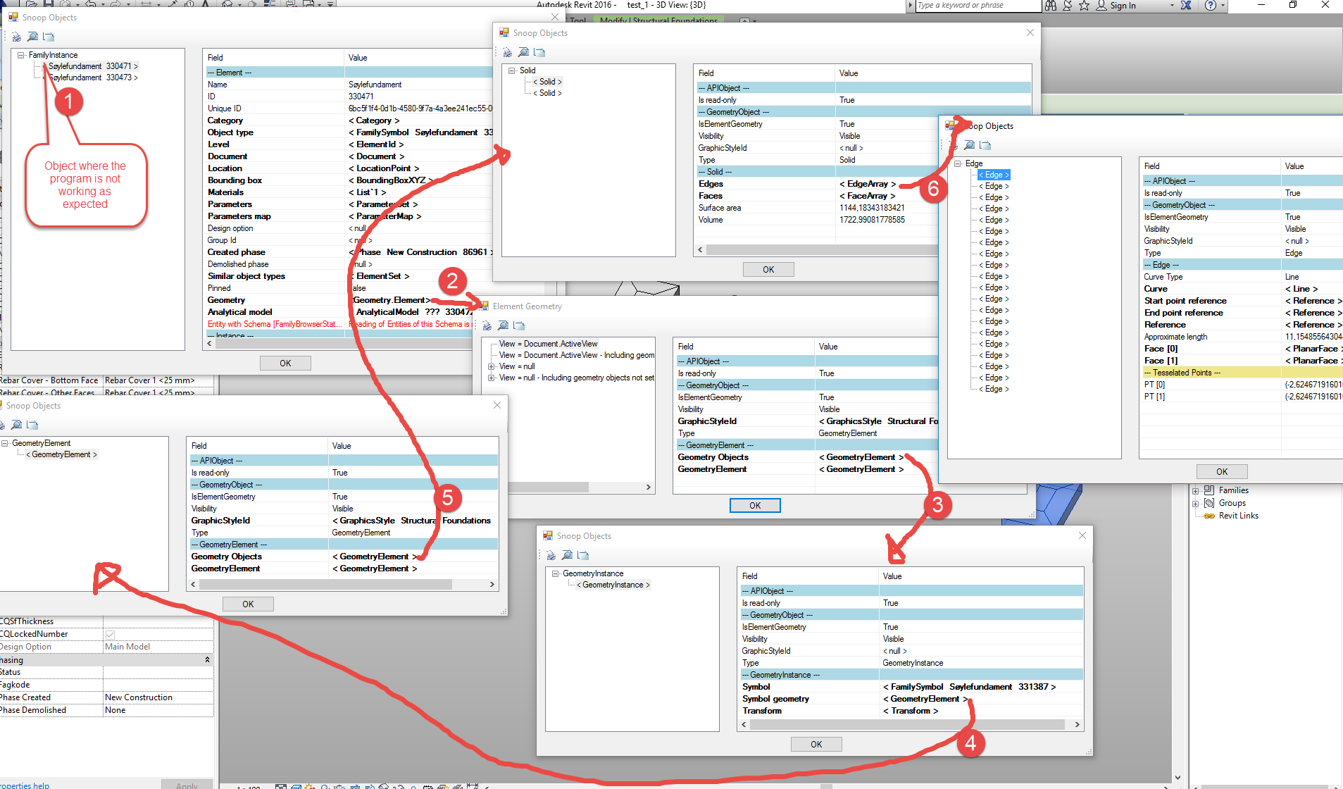This screenshot has width=1343, height=789.
Task: Click the Save icon in Revit's Quick Access toolbar
Action: click(x=49, y=4)
